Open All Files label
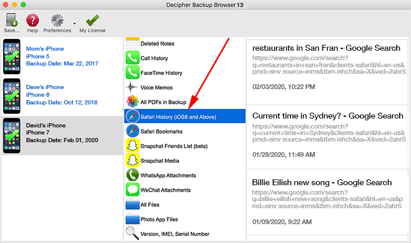411x243 pixels. pos(149,205)
